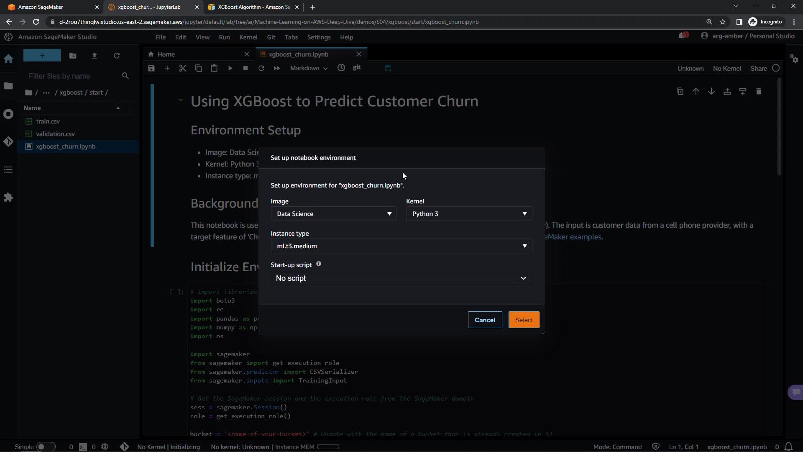Open the Image dropdown showing Data Science

[x=333, y=214]
